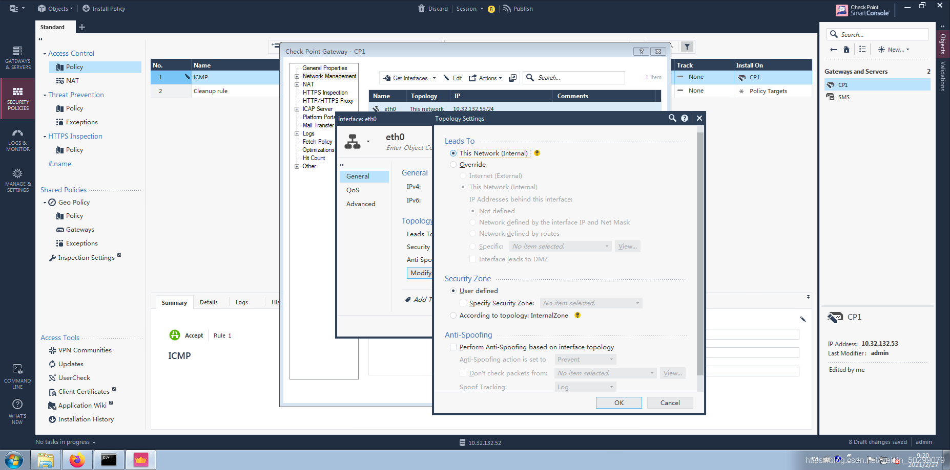The height and width of the screenshot is (470, 950).
Task: Click the Publish session icon
Action: (507, 9)
